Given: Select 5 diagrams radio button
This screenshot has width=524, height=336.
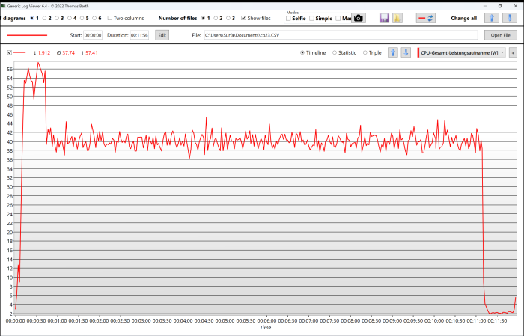Looking at the screenshot, I should (82, 19).
